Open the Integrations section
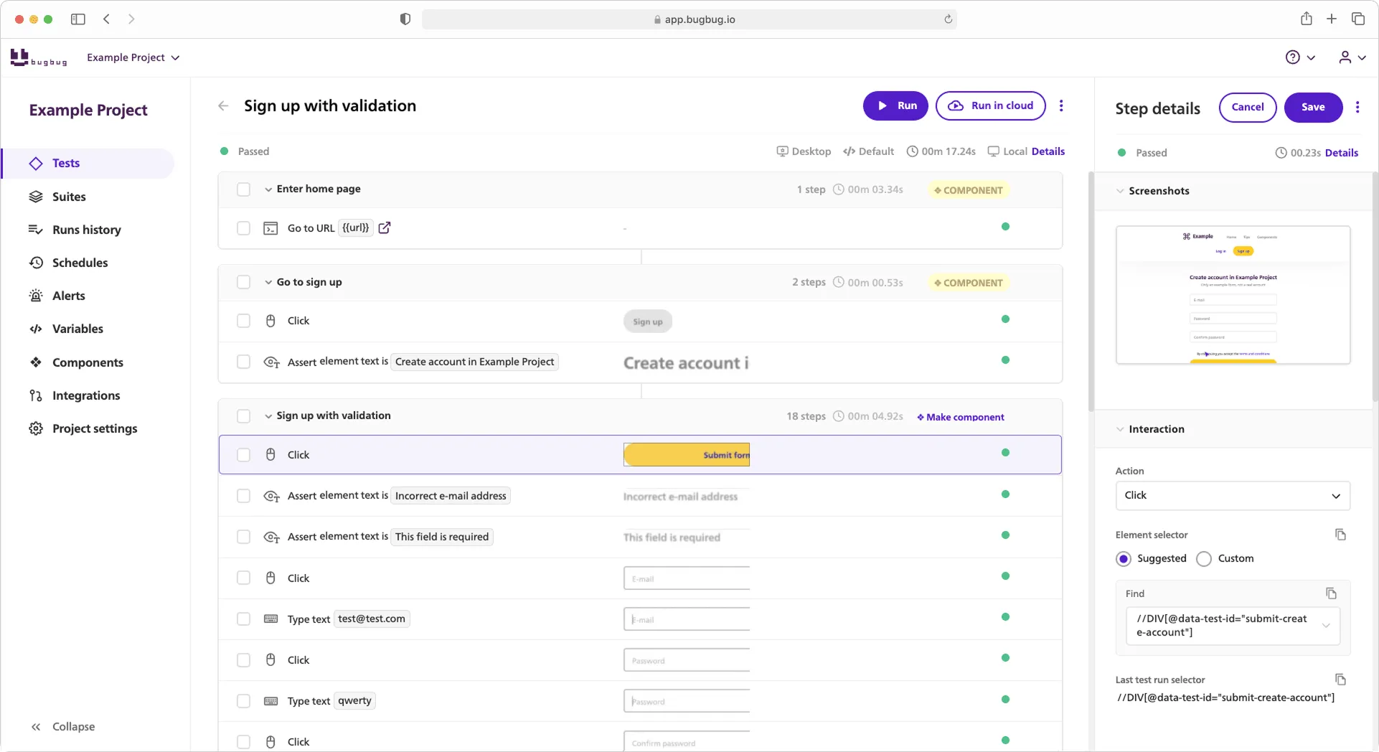 86,395
